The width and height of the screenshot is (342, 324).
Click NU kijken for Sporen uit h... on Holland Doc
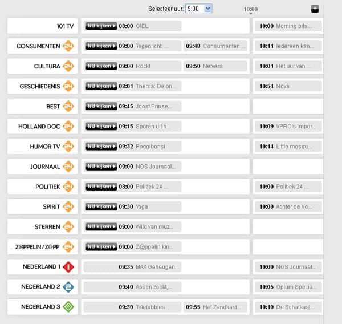pos(101,127)
